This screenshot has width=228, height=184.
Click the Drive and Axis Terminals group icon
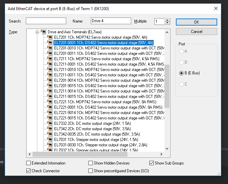pos(43,32)
